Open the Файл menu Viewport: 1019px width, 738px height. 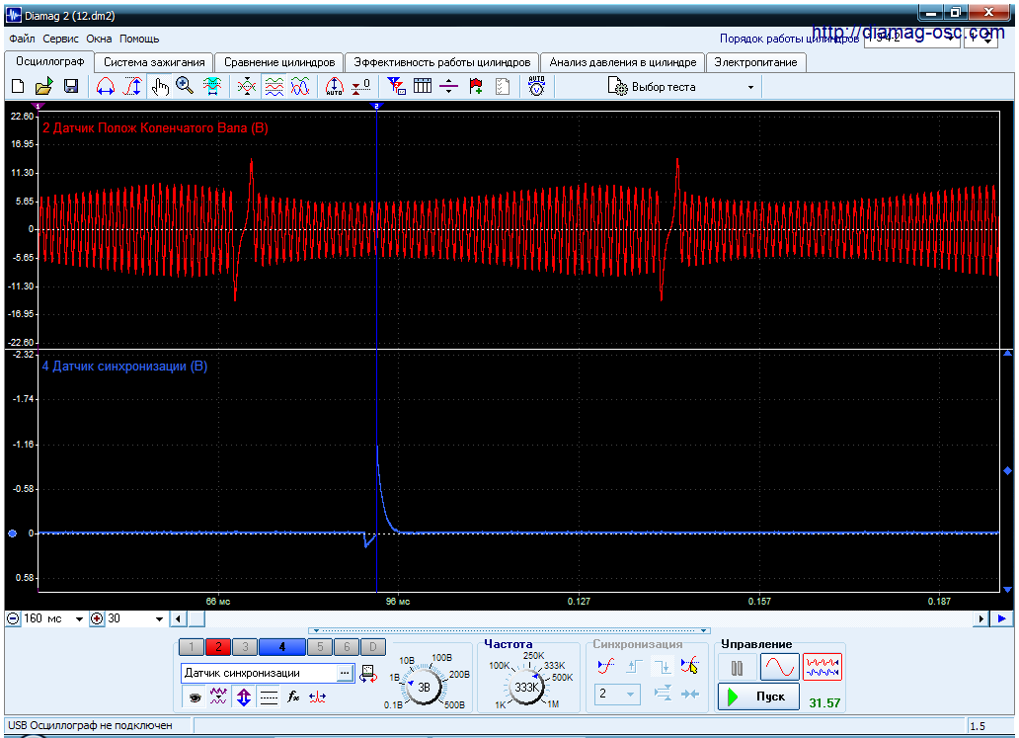(22, 39)
